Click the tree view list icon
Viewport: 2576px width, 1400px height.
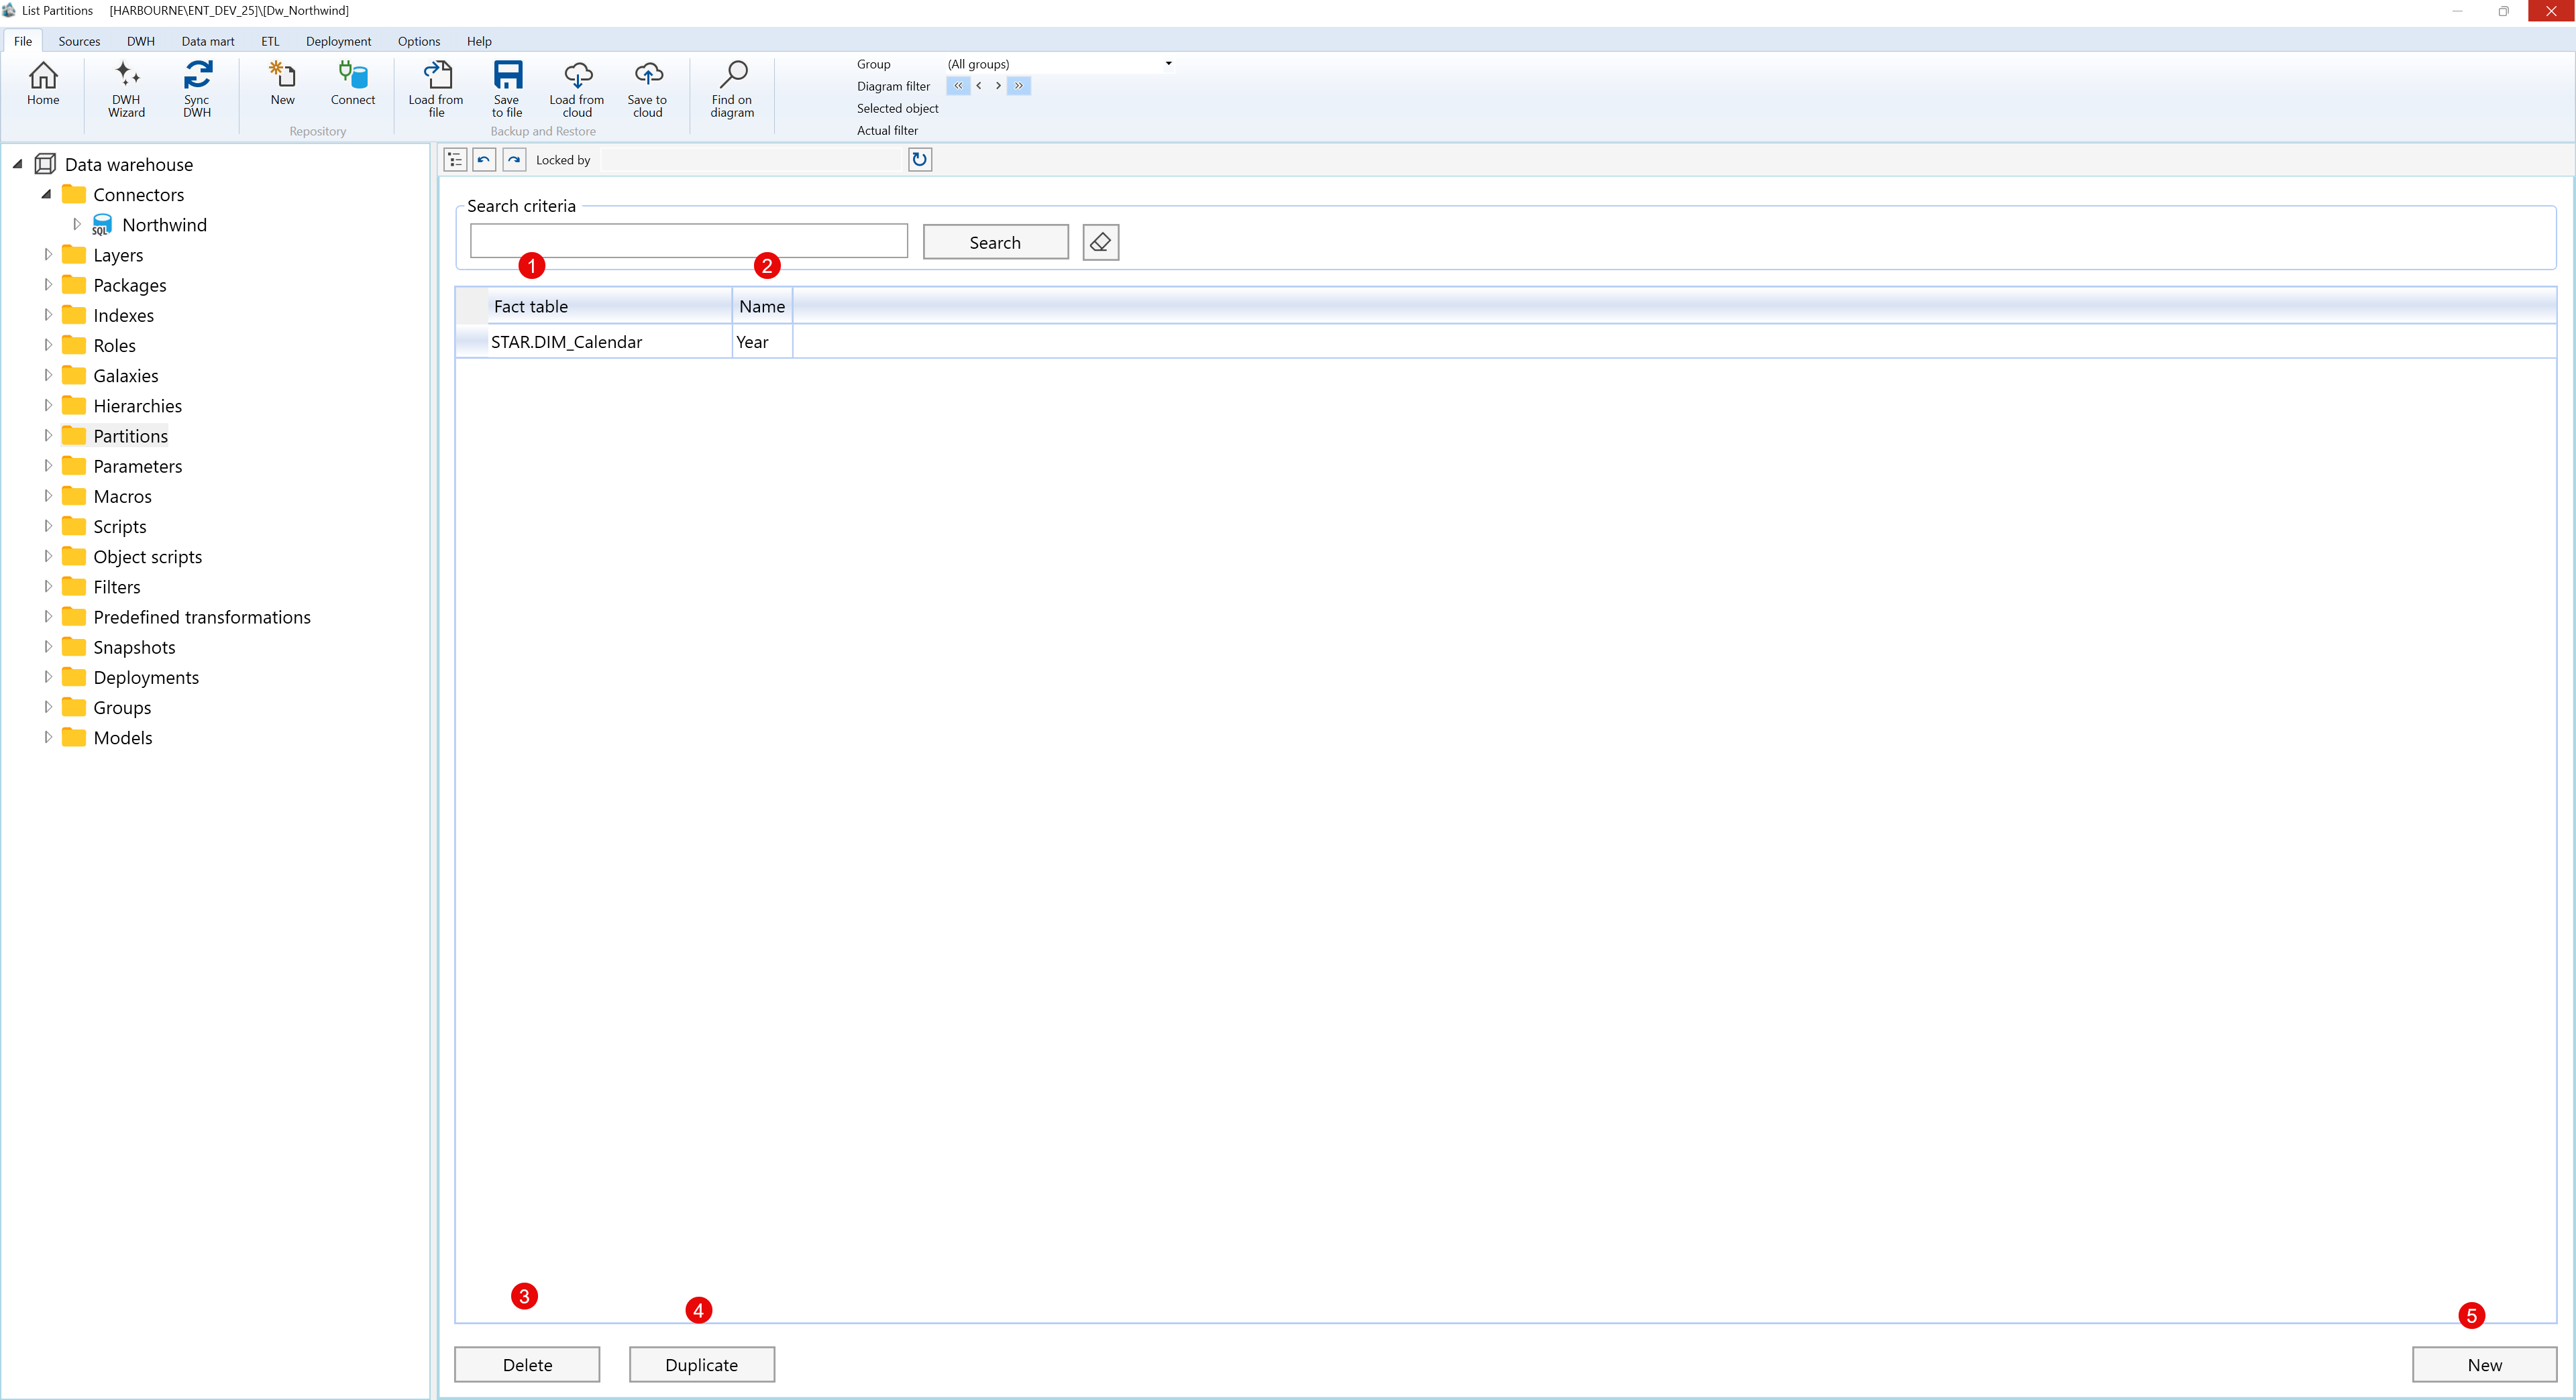pos(454,160)
